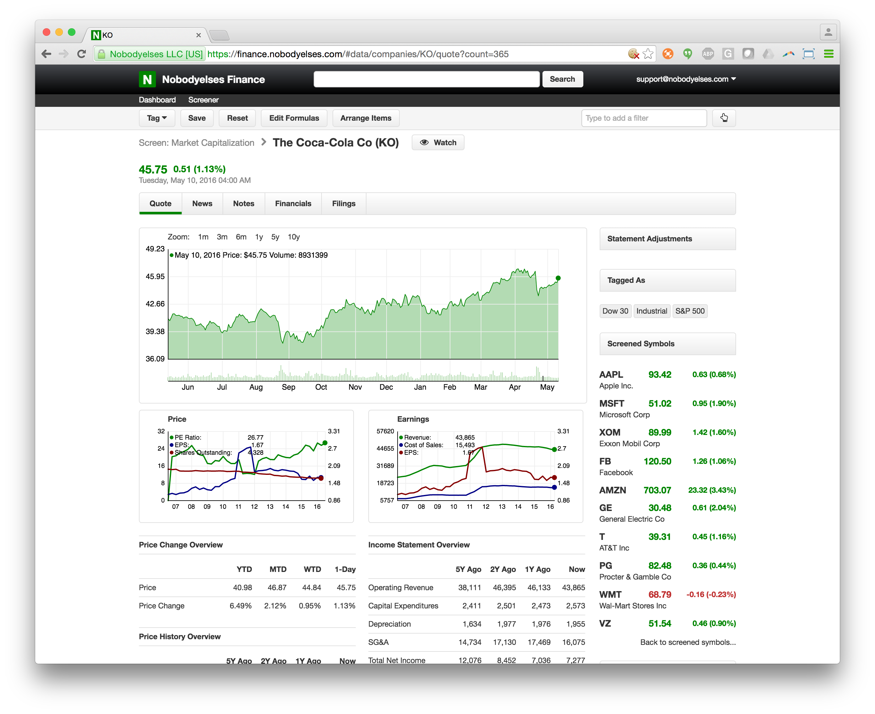Switch to the Financials tab
The image size is (875, 714).
point(293,204)
